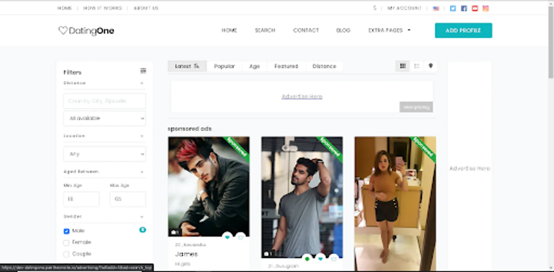Click the Country, City, Zipcode input field
Viewport: 554px width, 272px height.
coord(104,101)
